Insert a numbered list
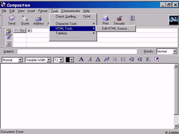 click(123, 59)
